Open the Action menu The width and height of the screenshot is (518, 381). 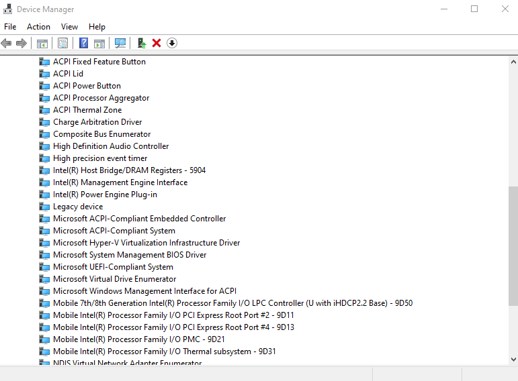pyautogui.click(x=39, y=27)
